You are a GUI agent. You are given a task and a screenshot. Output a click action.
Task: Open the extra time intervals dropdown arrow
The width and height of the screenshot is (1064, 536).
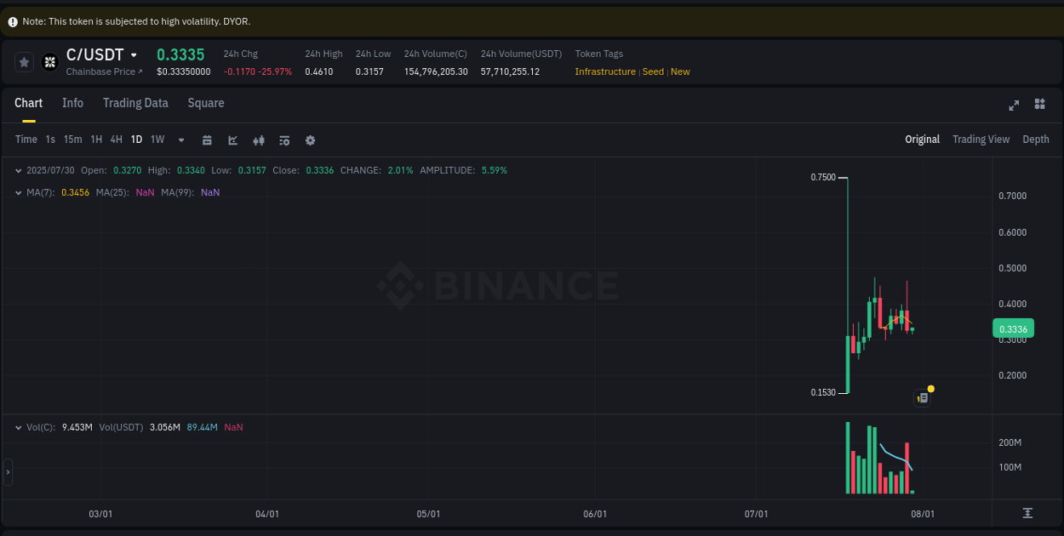click(x=180, y=140)
